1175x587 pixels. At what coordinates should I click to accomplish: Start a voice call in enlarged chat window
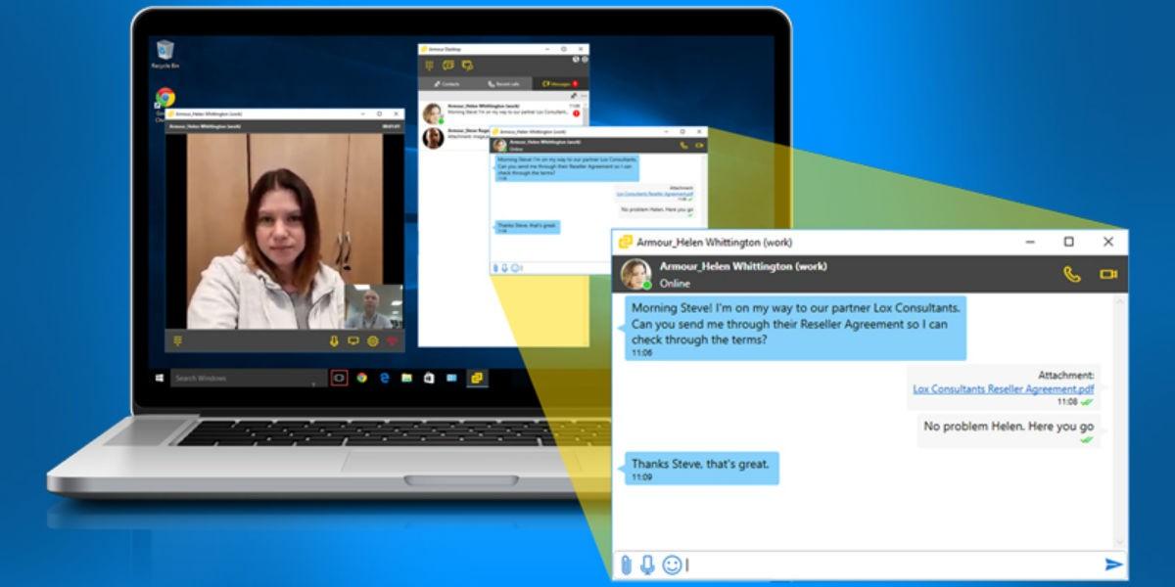pyautogui.click(x=1071, y=275)
